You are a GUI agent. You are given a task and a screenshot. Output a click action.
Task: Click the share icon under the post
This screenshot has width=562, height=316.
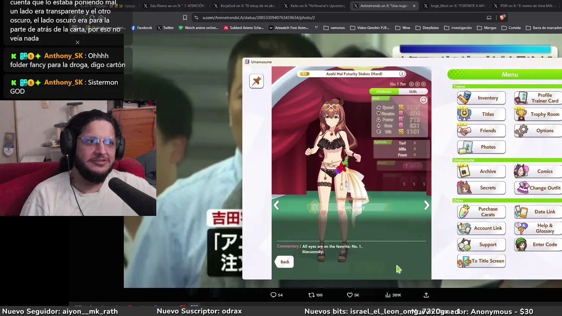[426, 295]
